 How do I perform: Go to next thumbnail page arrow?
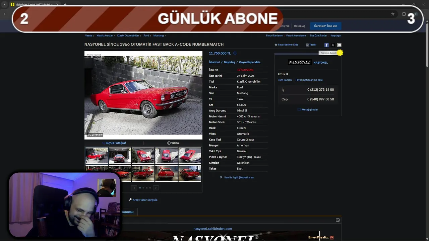pos(156,188)
